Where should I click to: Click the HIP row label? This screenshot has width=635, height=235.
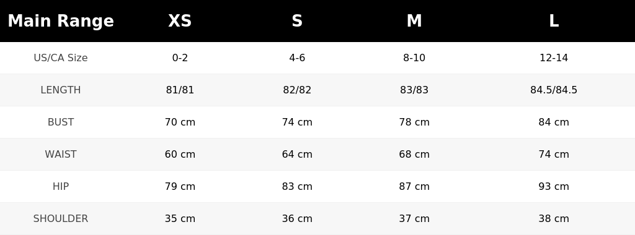61,187
